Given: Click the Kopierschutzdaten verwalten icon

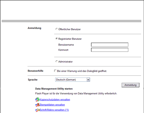Looking at the screenshot, I should [37, 99].
